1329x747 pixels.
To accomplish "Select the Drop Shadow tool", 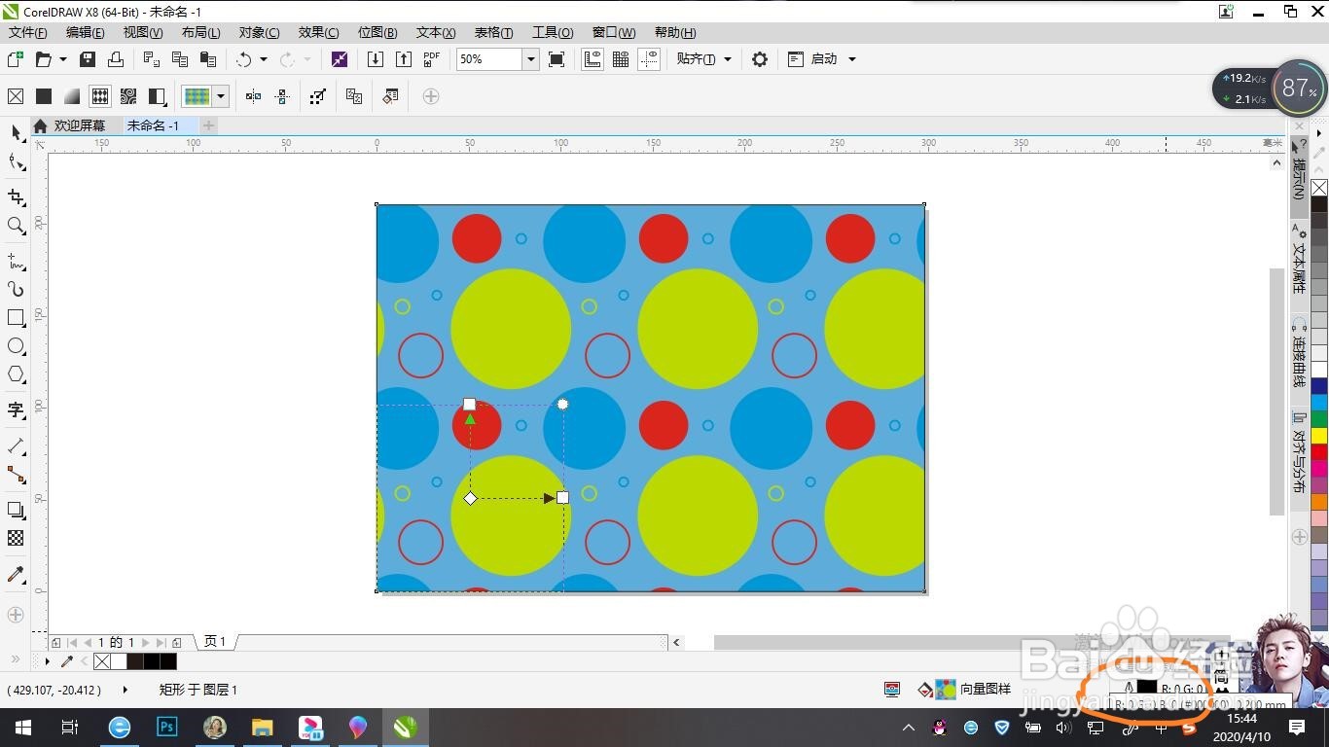I will tap(16, 510).
